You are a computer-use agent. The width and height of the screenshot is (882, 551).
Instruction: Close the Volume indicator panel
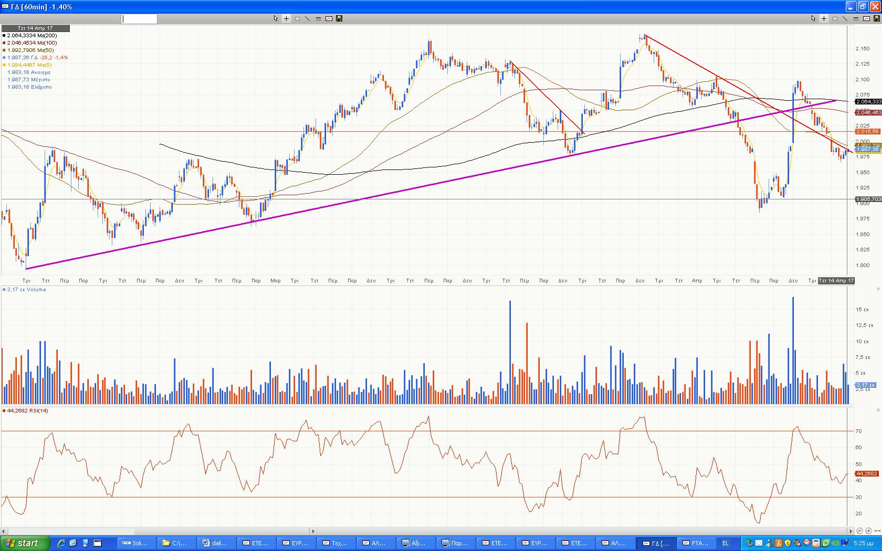[878, 289]
